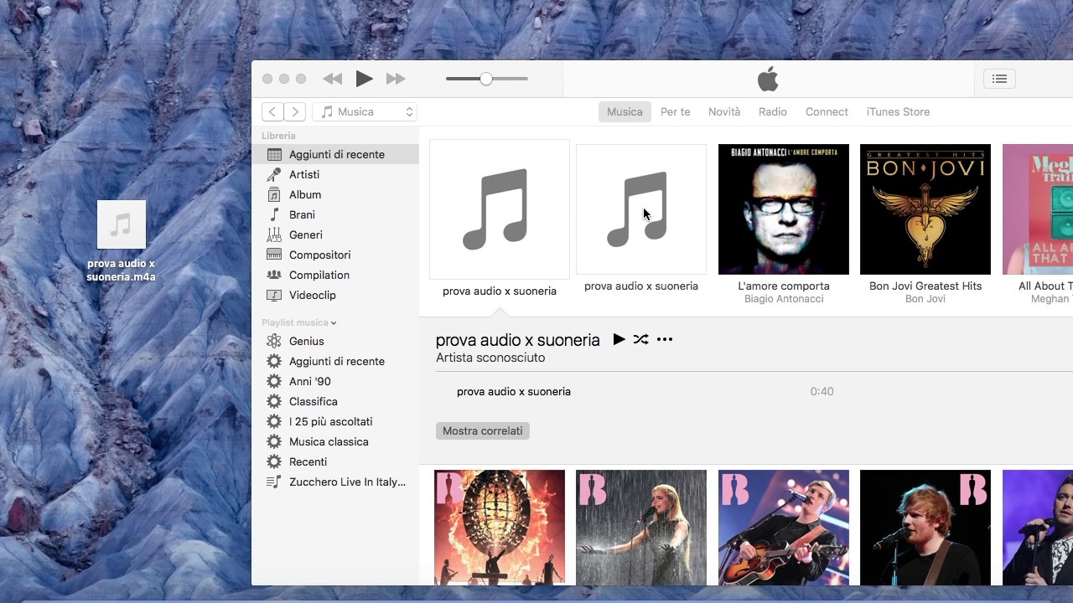Open the red-haired guitarist thumbnail

(x=925, y=528)
